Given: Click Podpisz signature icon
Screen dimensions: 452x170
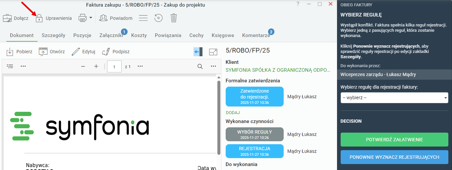Looking at the screenshot, I should point(106,52).
